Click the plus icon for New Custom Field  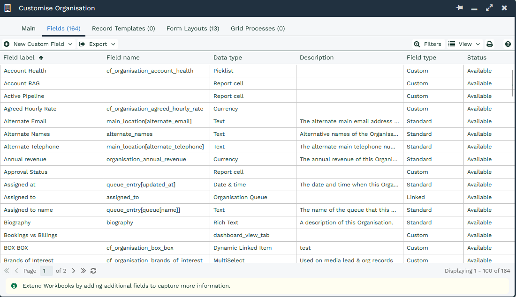click(x=7, y=44)
